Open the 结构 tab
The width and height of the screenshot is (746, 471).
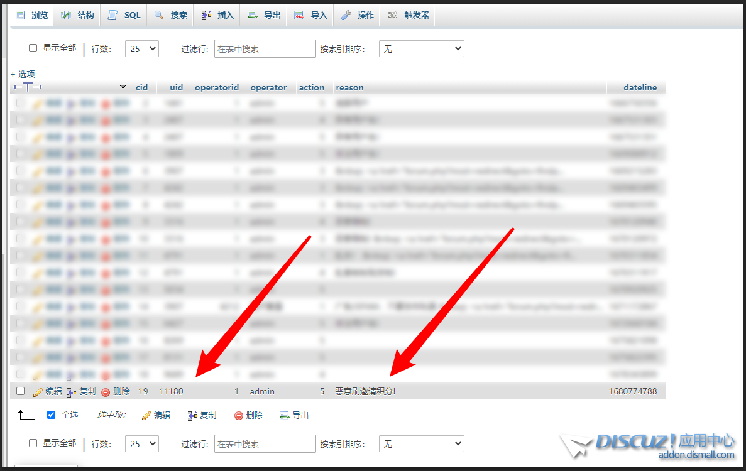(x=78, y=15)
